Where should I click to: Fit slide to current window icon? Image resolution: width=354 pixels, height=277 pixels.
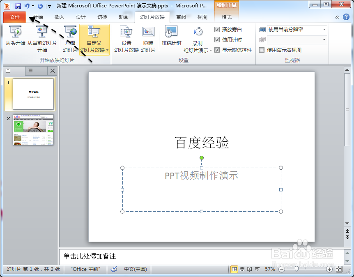pyautogui.click(x=339, y=269)
